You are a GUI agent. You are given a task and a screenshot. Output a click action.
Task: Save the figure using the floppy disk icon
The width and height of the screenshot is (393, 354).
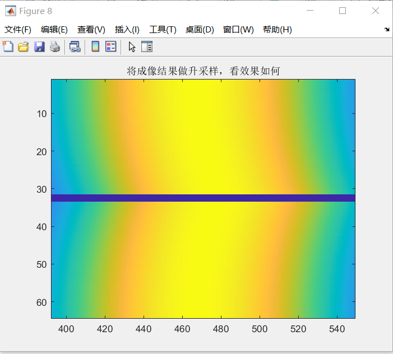(39, 47)
